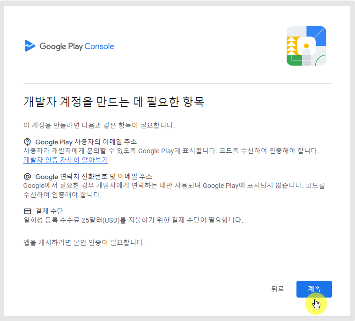Click the Google Play 사용자의 이메일 주소 label
This screenshot has width=355, height=321.
(x=86, y=142)
